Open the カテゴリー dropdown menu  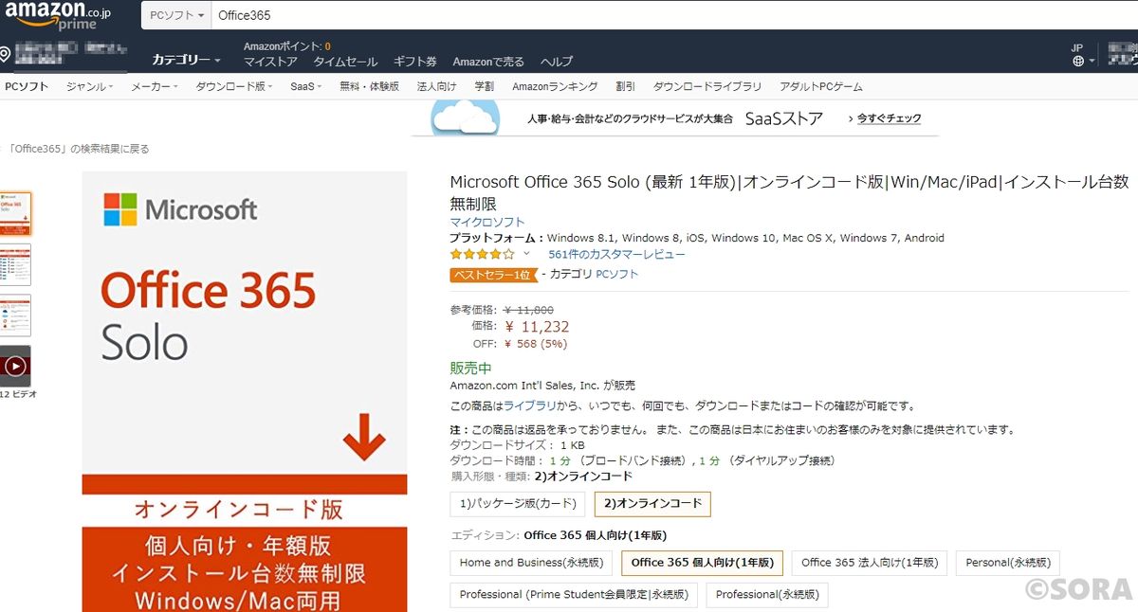pos(183,58)
